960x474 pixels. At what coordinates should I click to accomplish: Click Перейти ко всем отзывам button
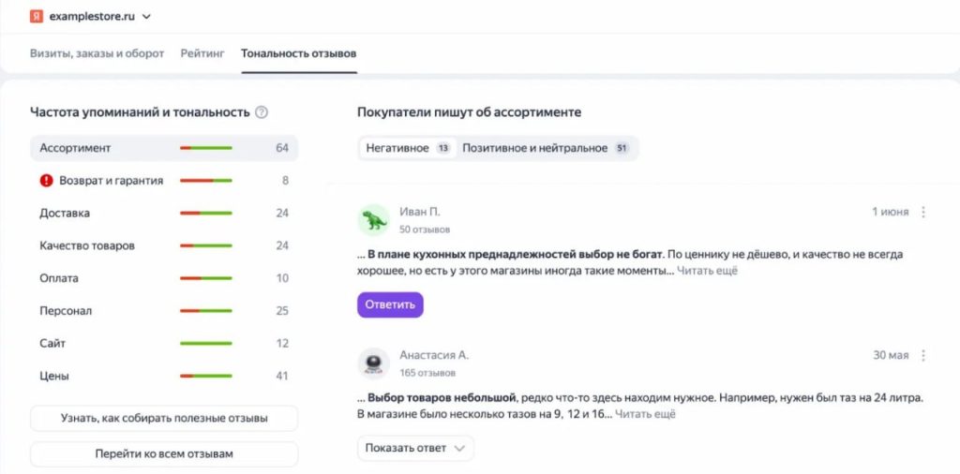pyautogui.click(x=164, y=454)
